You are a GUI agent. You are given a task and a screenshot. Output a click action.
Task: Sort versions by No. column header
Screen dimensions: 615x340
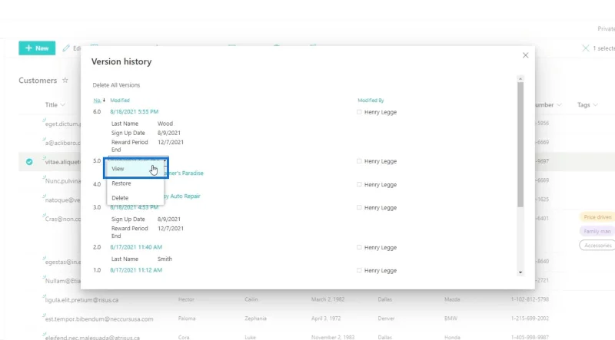(98, 101)
